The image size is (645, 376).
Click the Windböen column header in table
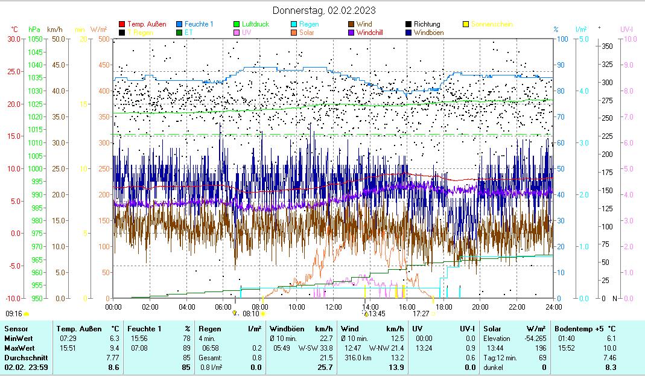point(287,329)
